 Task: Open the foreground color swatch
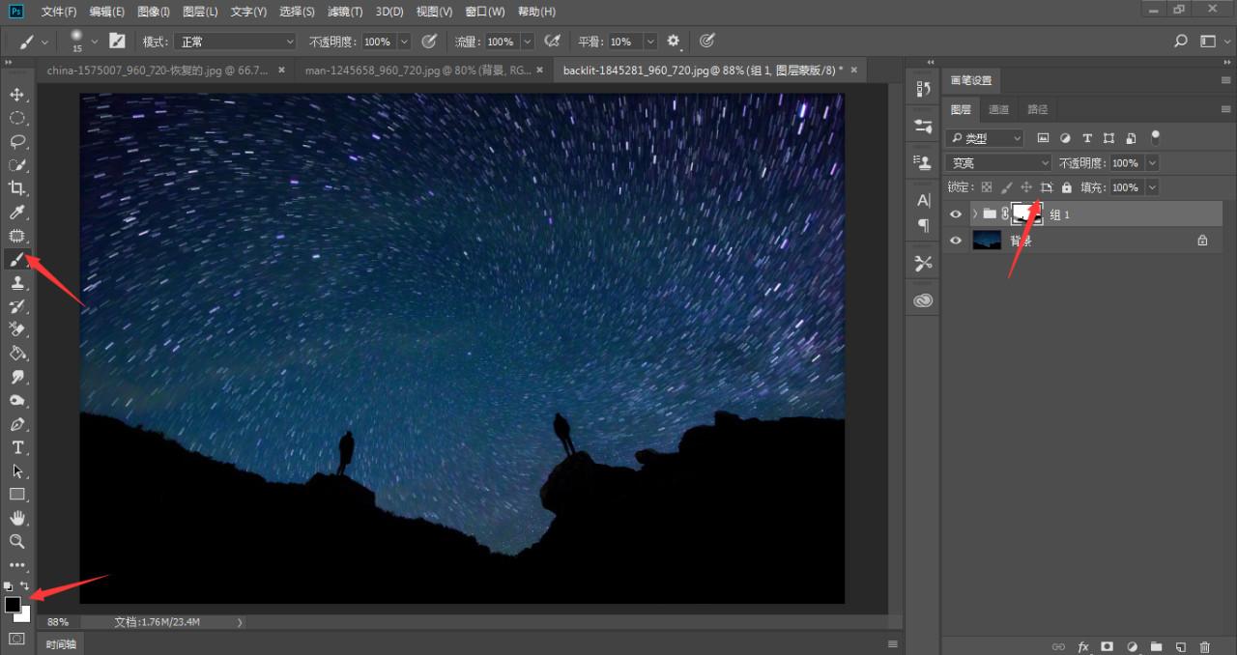[13, 605]
